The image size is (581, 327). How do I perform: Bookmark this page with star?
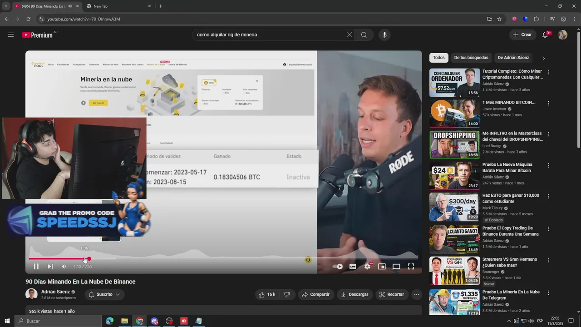coord(499,19)
